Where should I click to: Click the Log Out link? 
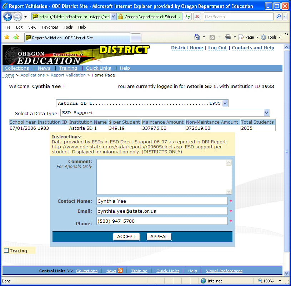[x=217, y=48]
